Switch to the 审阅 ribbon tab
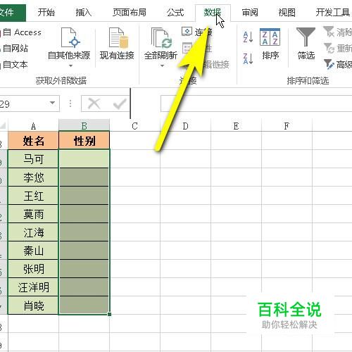This screenshot has height=352, width=352. (x=250, y=12)
